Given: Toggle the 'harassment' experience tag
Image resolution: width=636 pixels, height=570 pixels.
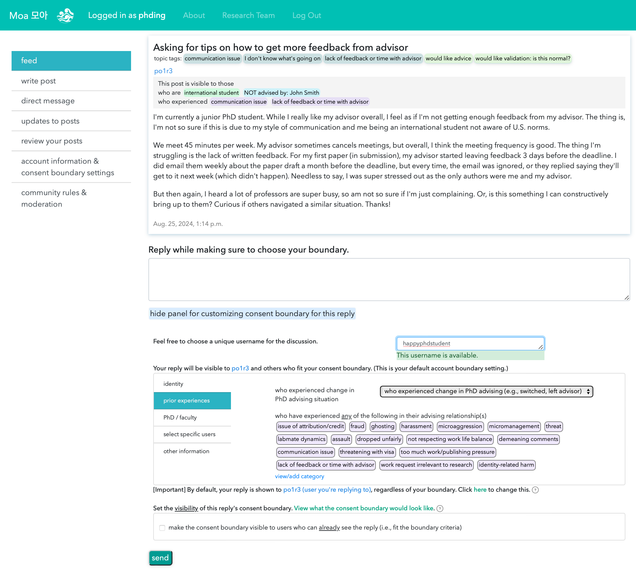Looking at the screenshot, I should tap(416, 426).
